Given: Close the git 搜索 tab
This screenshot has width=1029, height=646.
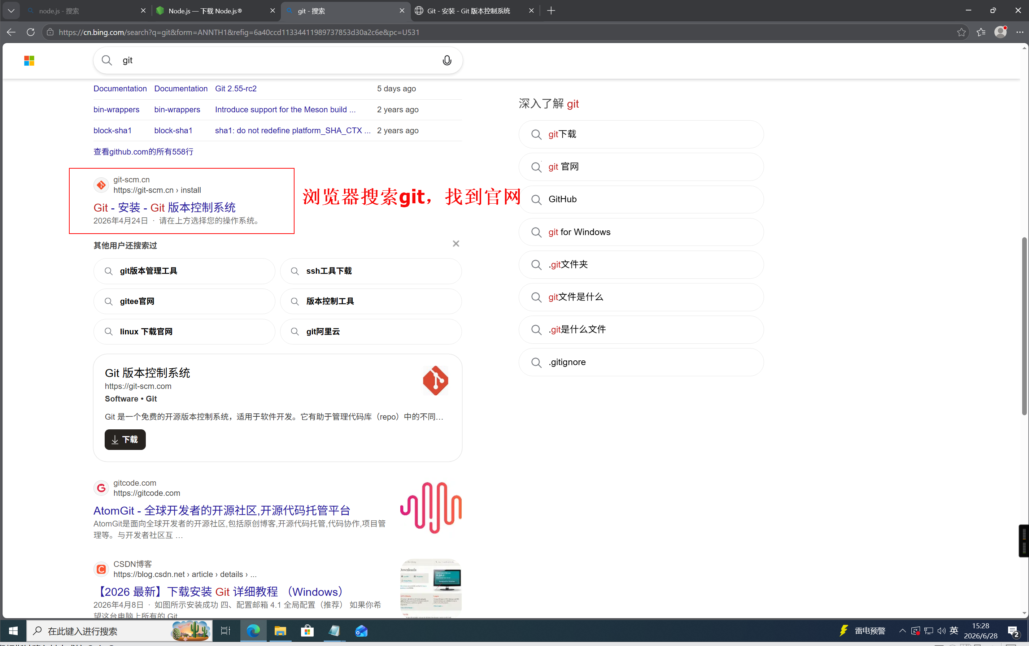Looking at the screenshot, I should tap(402, 11).
